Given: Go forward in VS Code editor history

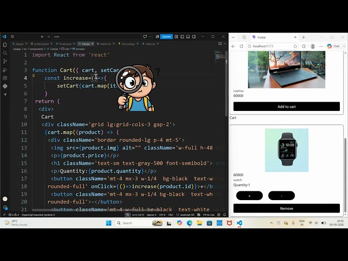Looking at the screenshot, I should tap(48, 36).
